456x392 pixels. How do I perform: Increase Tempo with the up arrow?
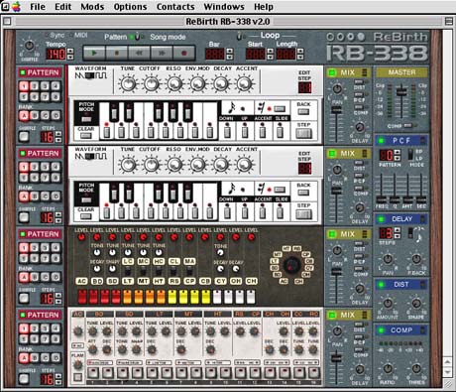70,51
